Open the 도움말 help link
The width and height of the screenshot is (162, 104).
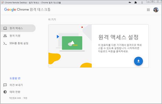(x=15, y=78)
